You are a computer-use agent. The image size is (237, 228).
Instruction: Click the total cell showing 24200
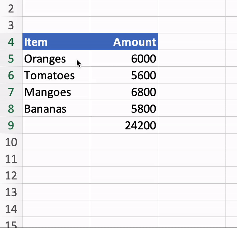pyautogui.click(x=124, y=125)
